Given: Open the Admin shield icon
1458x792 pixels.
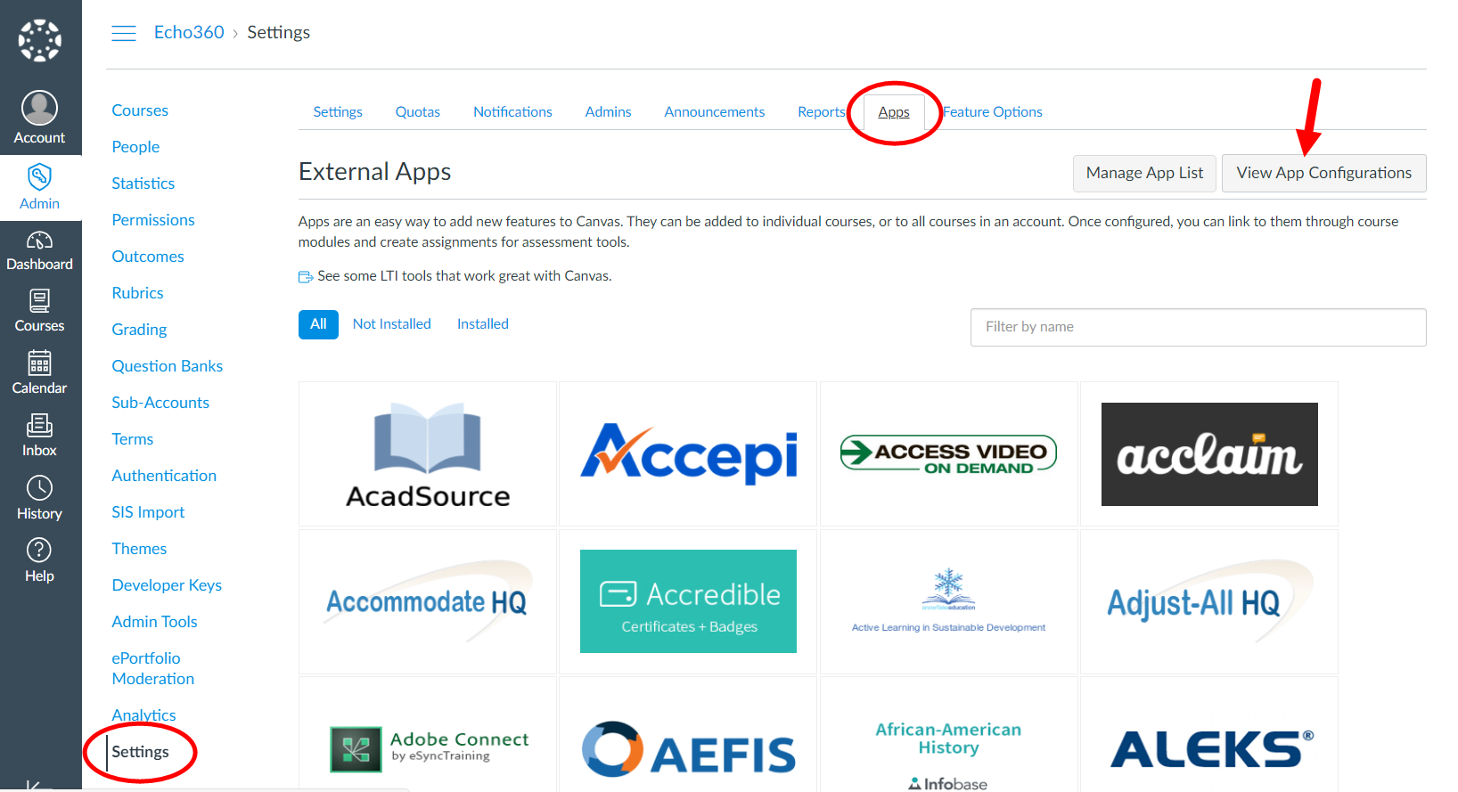Looking at the screenshot, I should pos(40,176).
